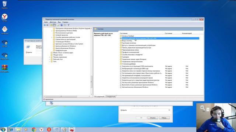Click the Show/Hide action pane toolbar icon

pos(65,25)
